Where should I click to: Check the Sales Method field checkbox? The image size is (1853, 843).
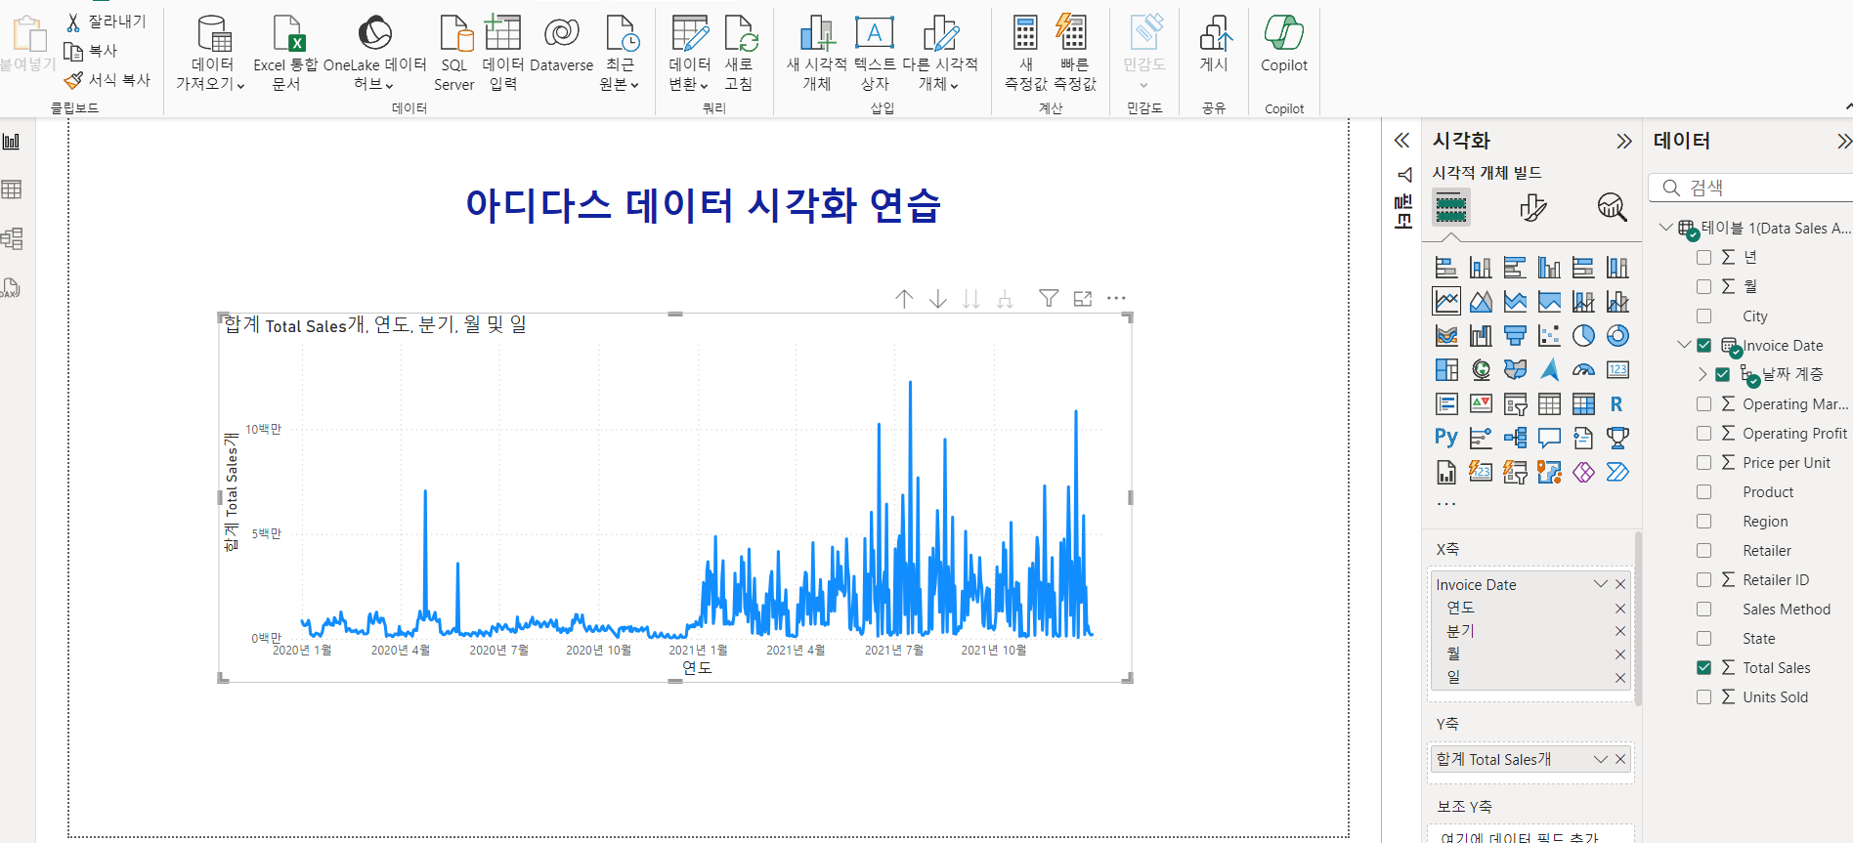click(1703, 610)
